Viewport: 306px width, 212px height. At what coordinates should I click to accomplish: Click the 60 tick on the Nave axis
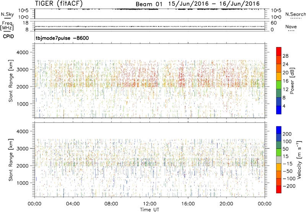coord(273,23)
